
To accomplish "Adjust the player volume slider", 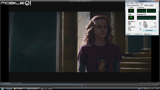I will coord(156,84).
